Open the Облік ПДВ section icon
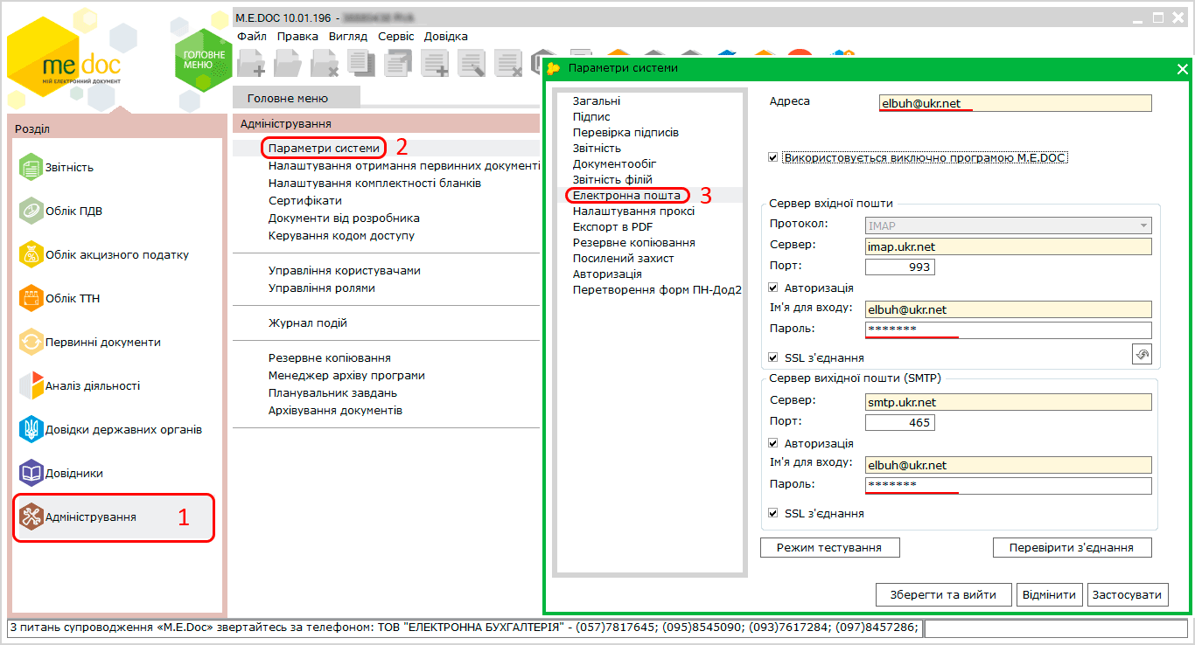 (x=31, y=211)
